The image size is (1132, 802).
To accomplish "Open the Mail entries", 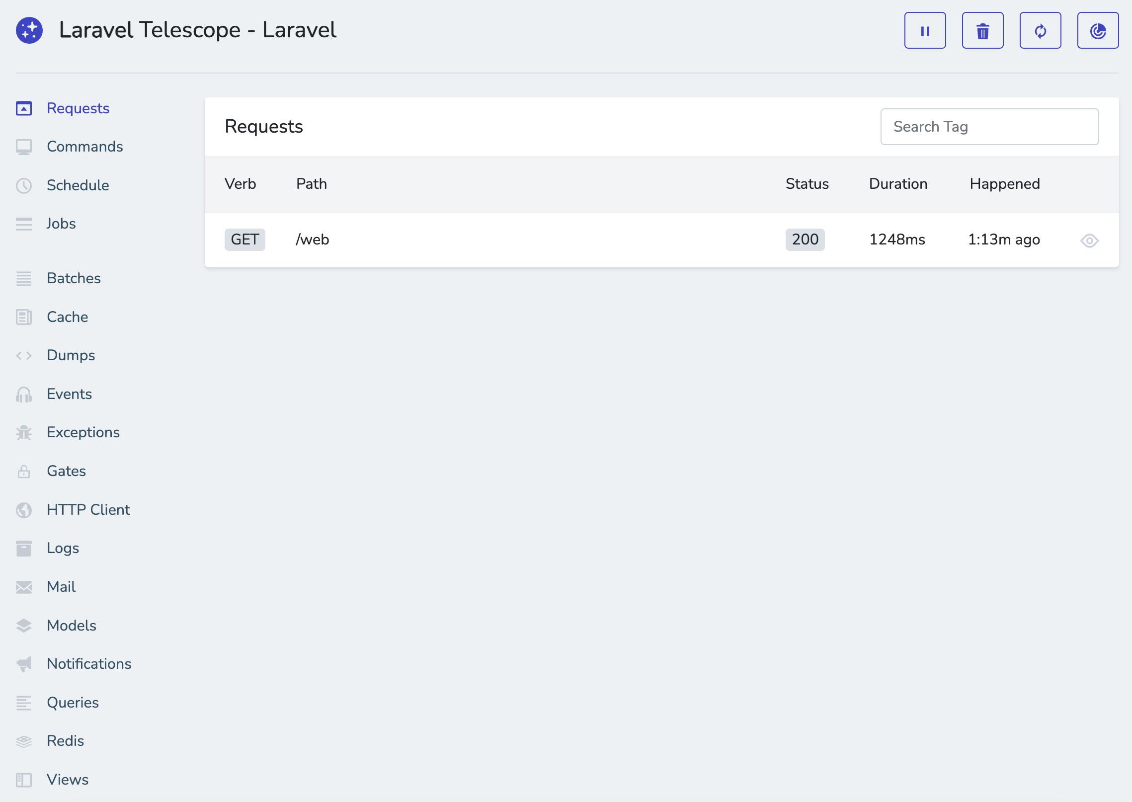I will click(61, 587).
